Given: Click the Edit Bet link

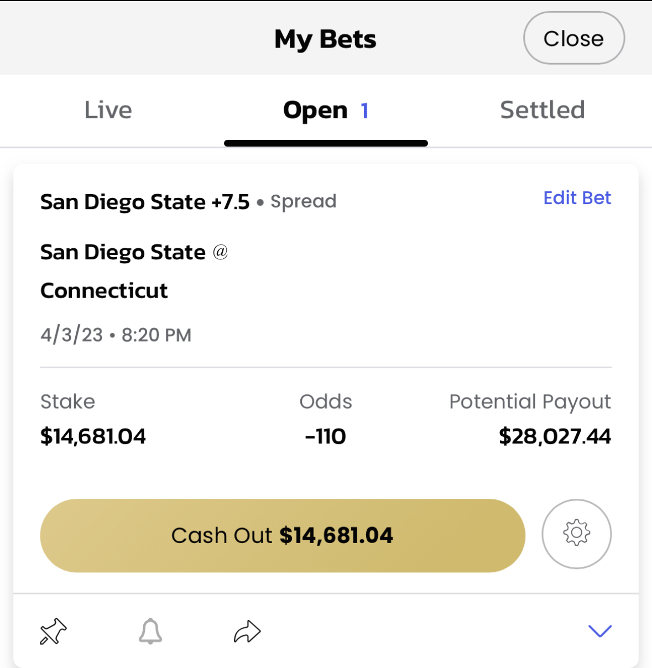Looking at the screenshot, I should point(577,198).
